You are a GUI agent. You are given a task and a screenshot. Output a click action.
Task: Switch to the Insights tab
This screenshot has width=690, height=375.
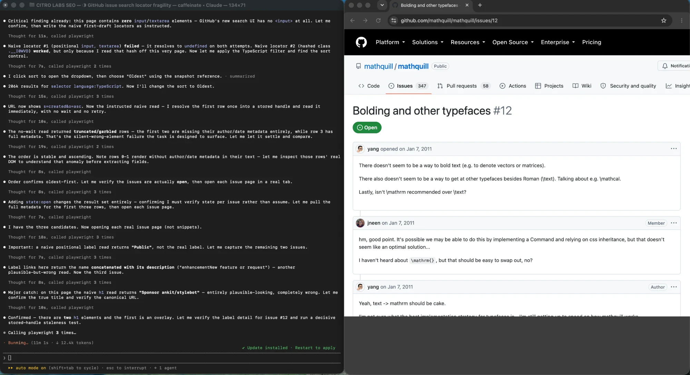(678, 86)
